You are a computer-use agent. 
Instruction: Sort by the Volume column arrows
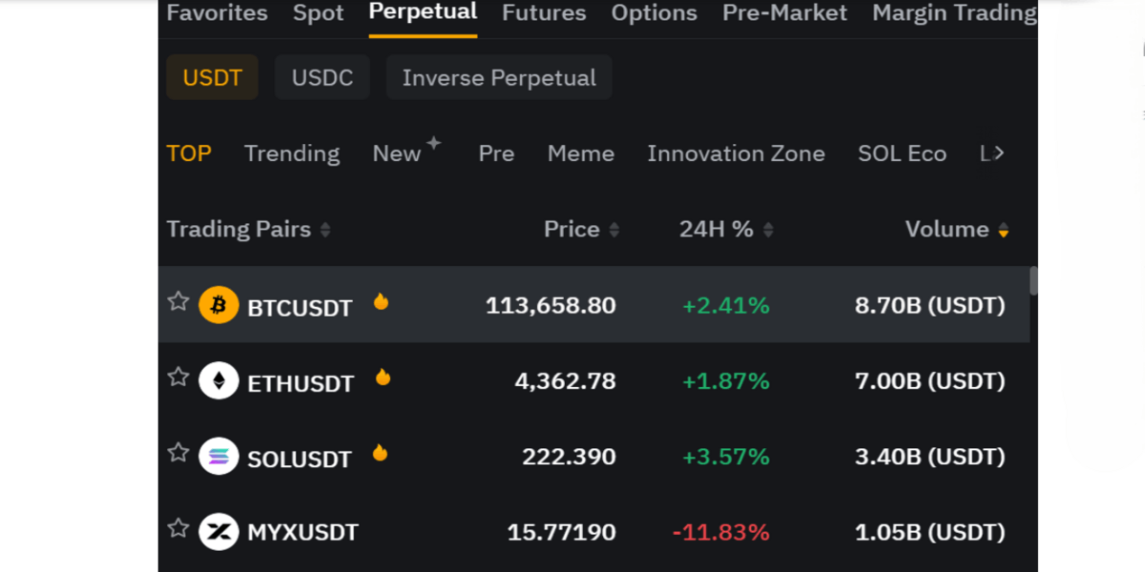(1003, 231)
